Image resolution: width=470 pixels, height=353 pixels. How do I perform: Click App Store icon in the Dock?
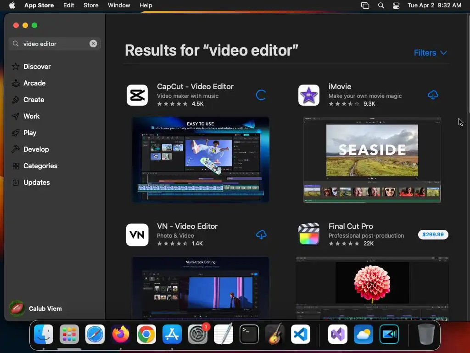click(172, 334)
